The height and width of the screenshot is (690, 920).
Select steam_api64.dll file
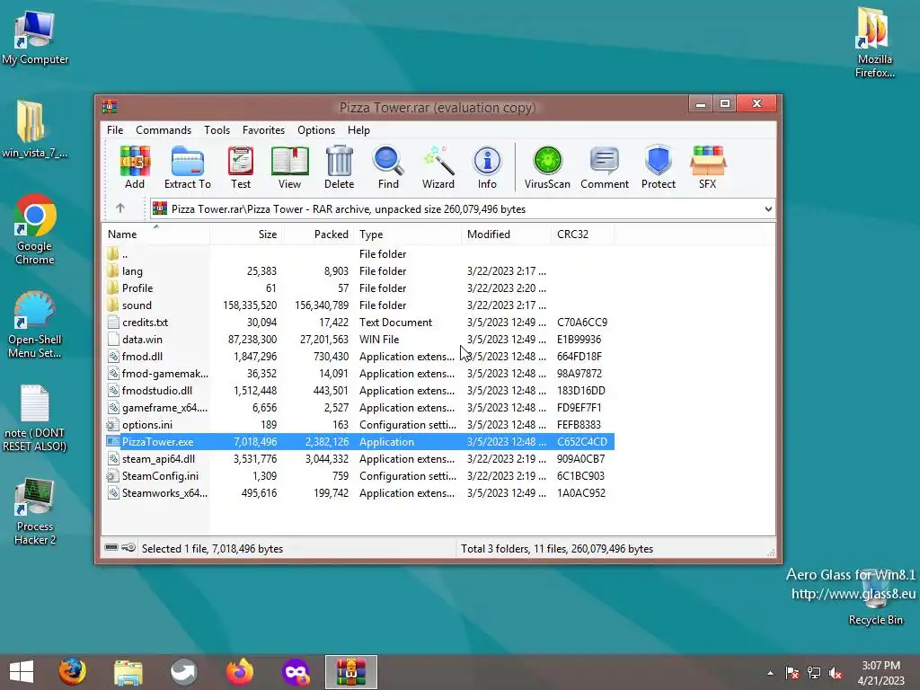click(x=359, y=459)
